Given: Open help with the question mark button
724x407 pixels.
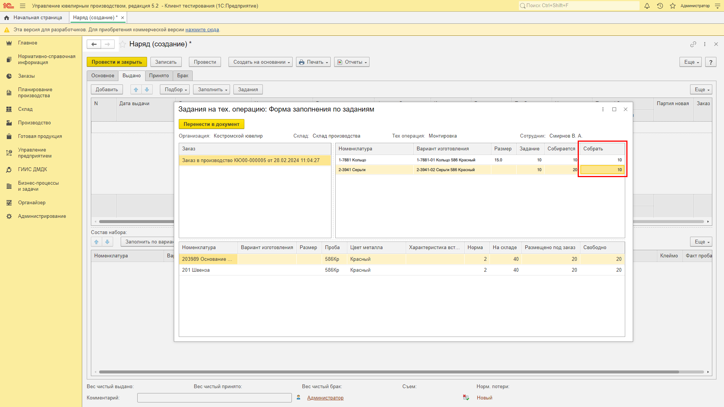Looking at the screenshot, I should 711,62.
